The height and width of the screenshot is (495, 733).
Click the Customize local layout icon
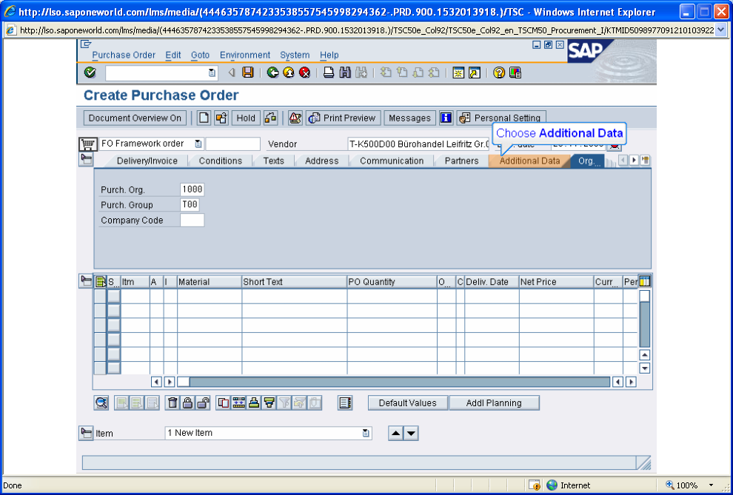click(x=515, y=73)
